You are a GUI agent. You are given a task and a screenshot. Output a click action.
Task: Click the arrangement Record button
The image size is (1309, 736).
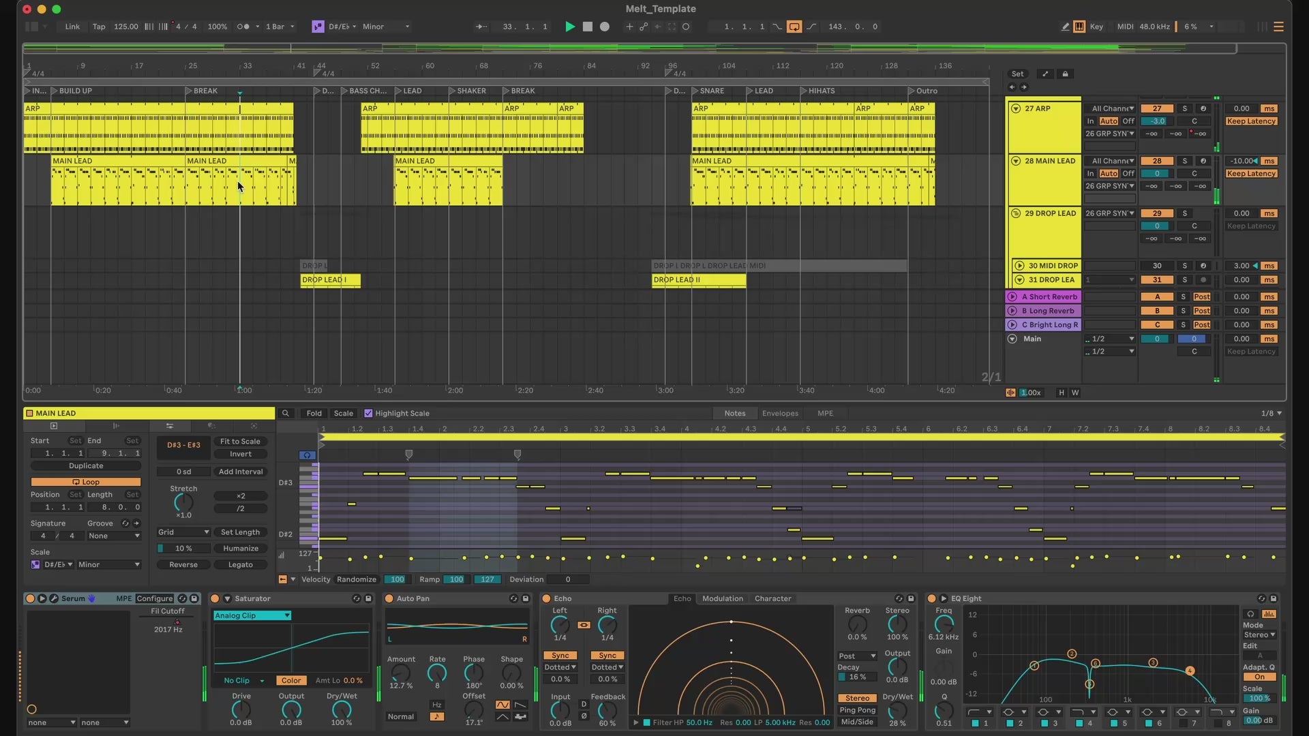tap(604, 27)
